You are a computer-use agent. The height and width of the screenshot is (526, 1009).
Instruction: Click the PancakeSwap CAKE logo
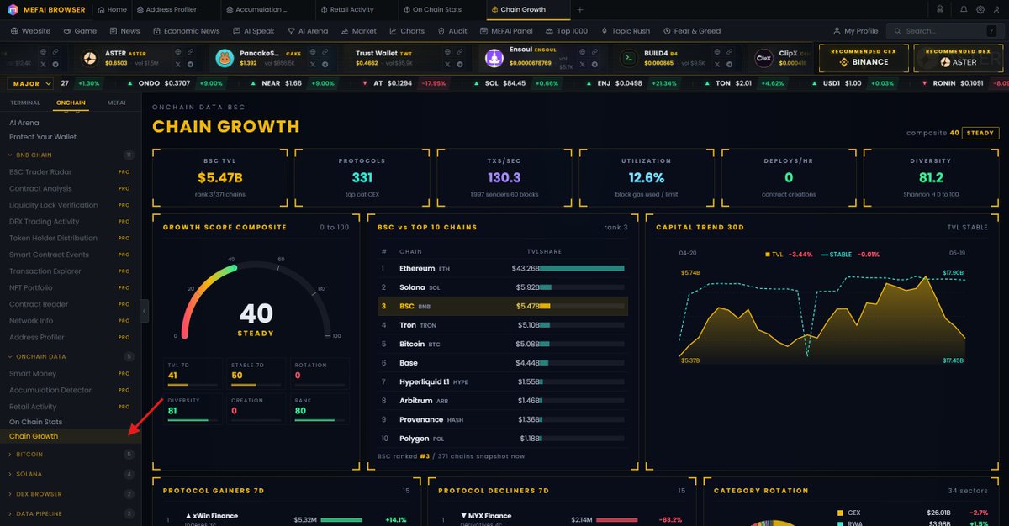tap(225, 58)
